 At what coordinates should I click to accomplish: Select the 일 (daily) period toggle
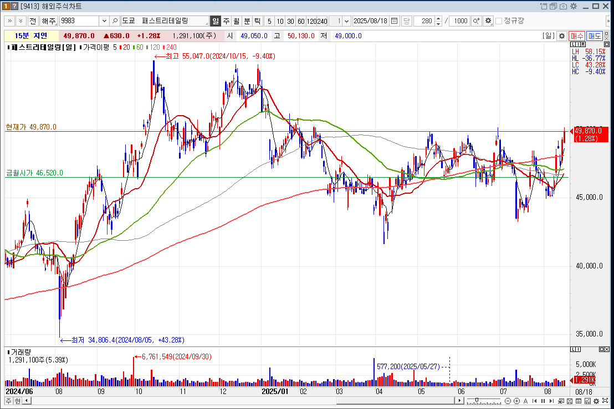tap(216, 21)
